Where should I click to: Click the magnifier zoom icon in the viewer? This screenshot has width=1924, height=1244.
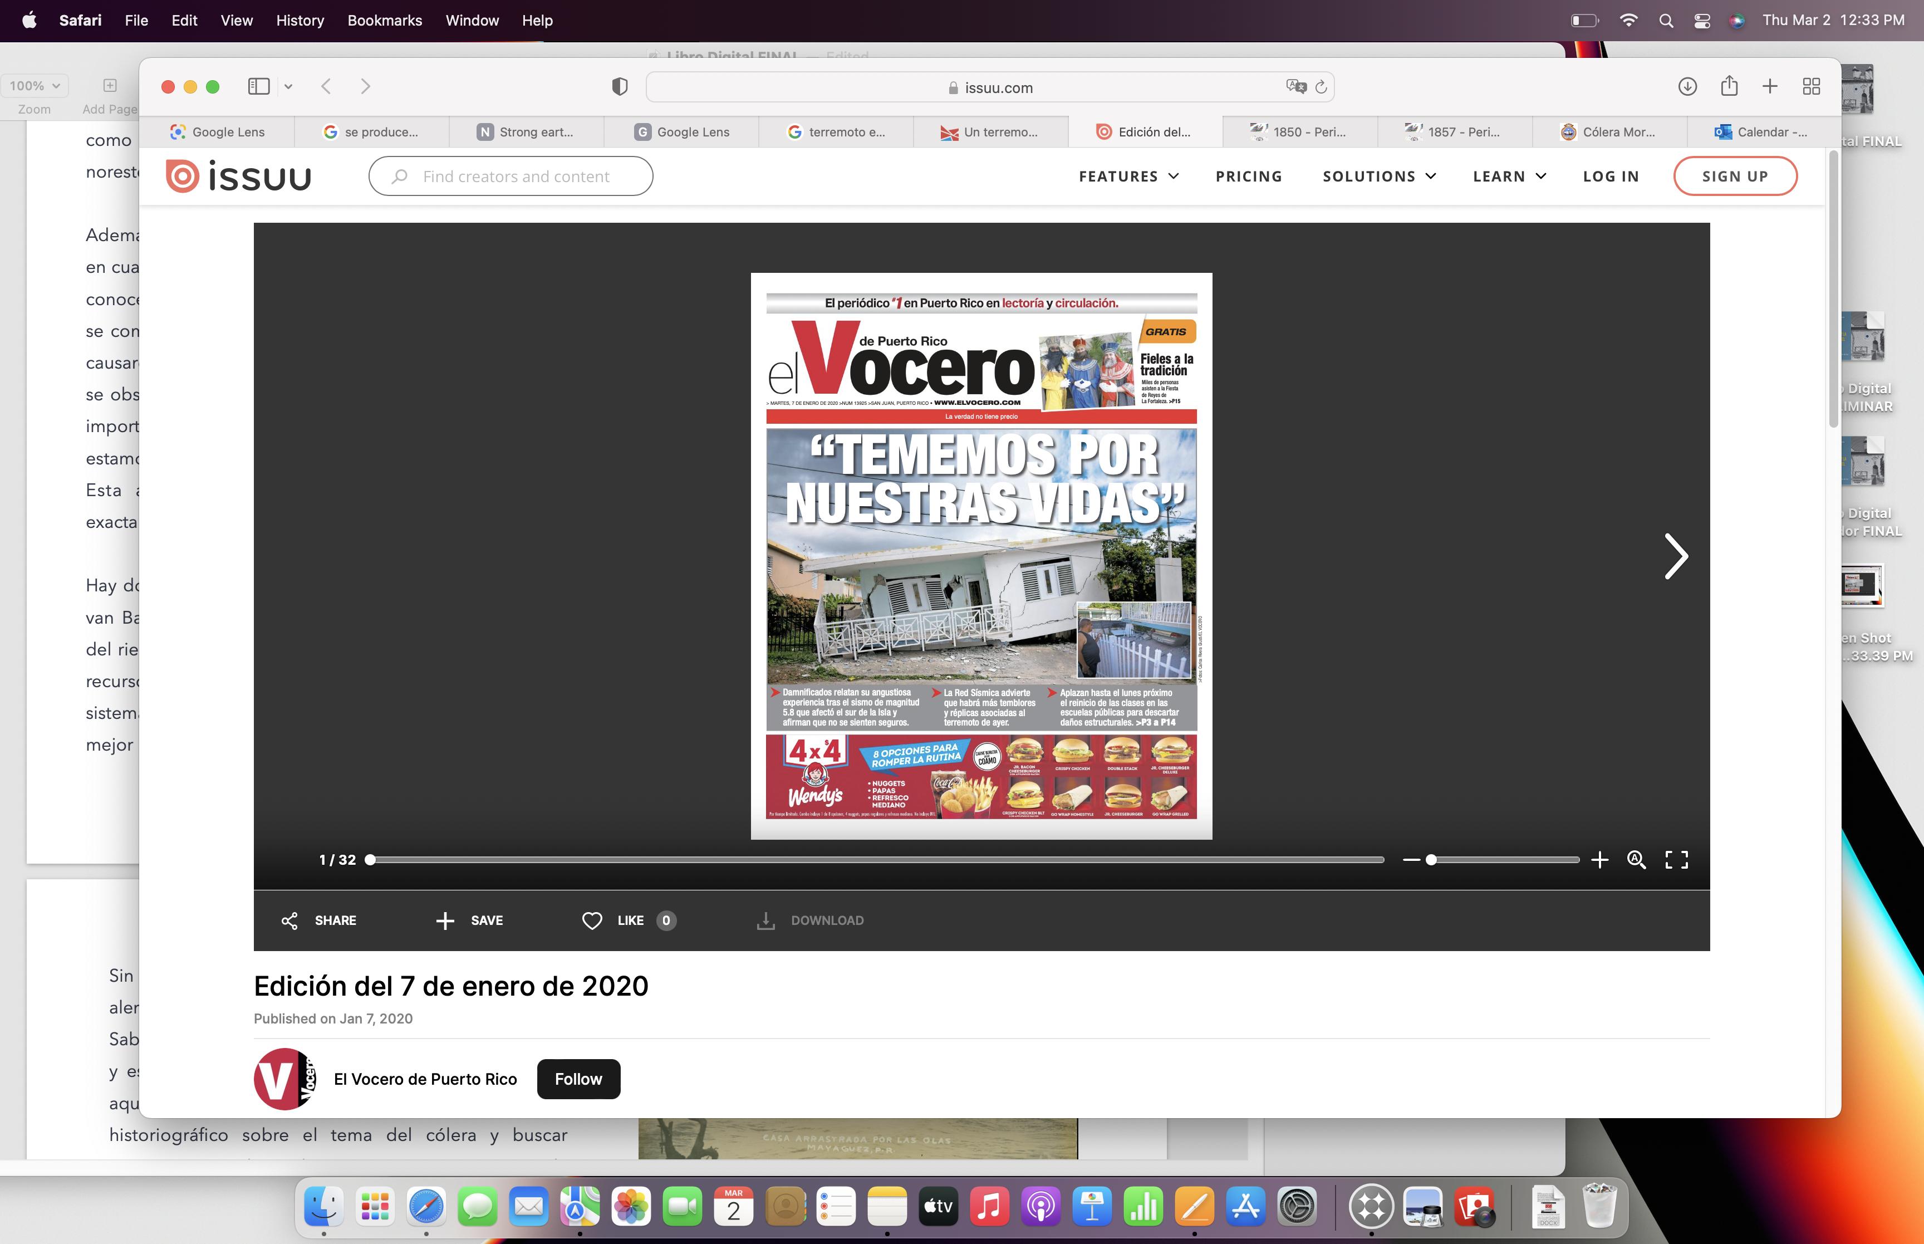click(1636, 859)
